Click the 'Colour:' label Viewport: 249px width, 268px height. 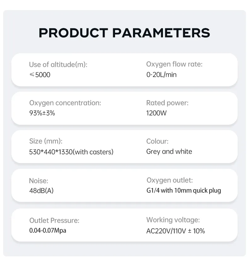point(157,141)
